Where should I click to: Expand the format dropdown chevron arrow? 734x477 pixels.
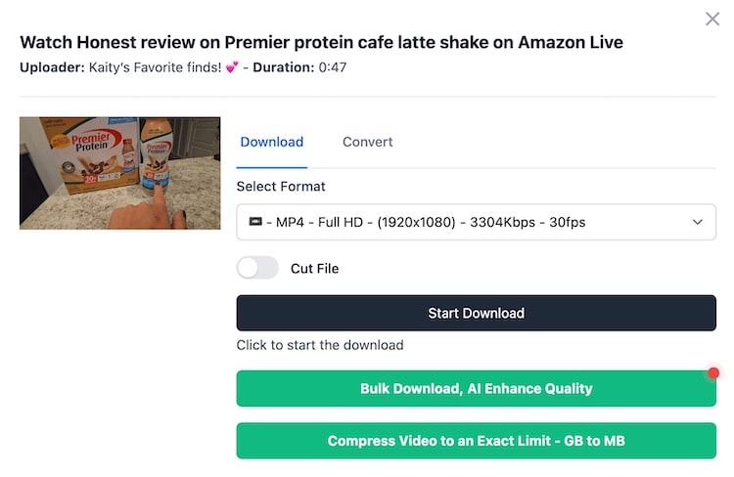pyautogui.click(x=698, y=222)
